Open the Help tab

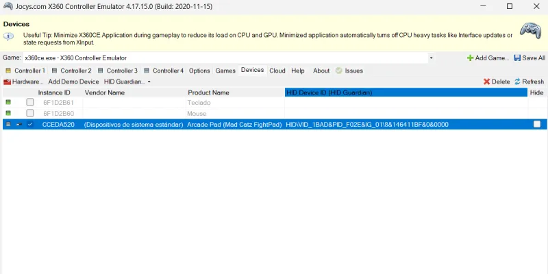click(x=298, y=71)
